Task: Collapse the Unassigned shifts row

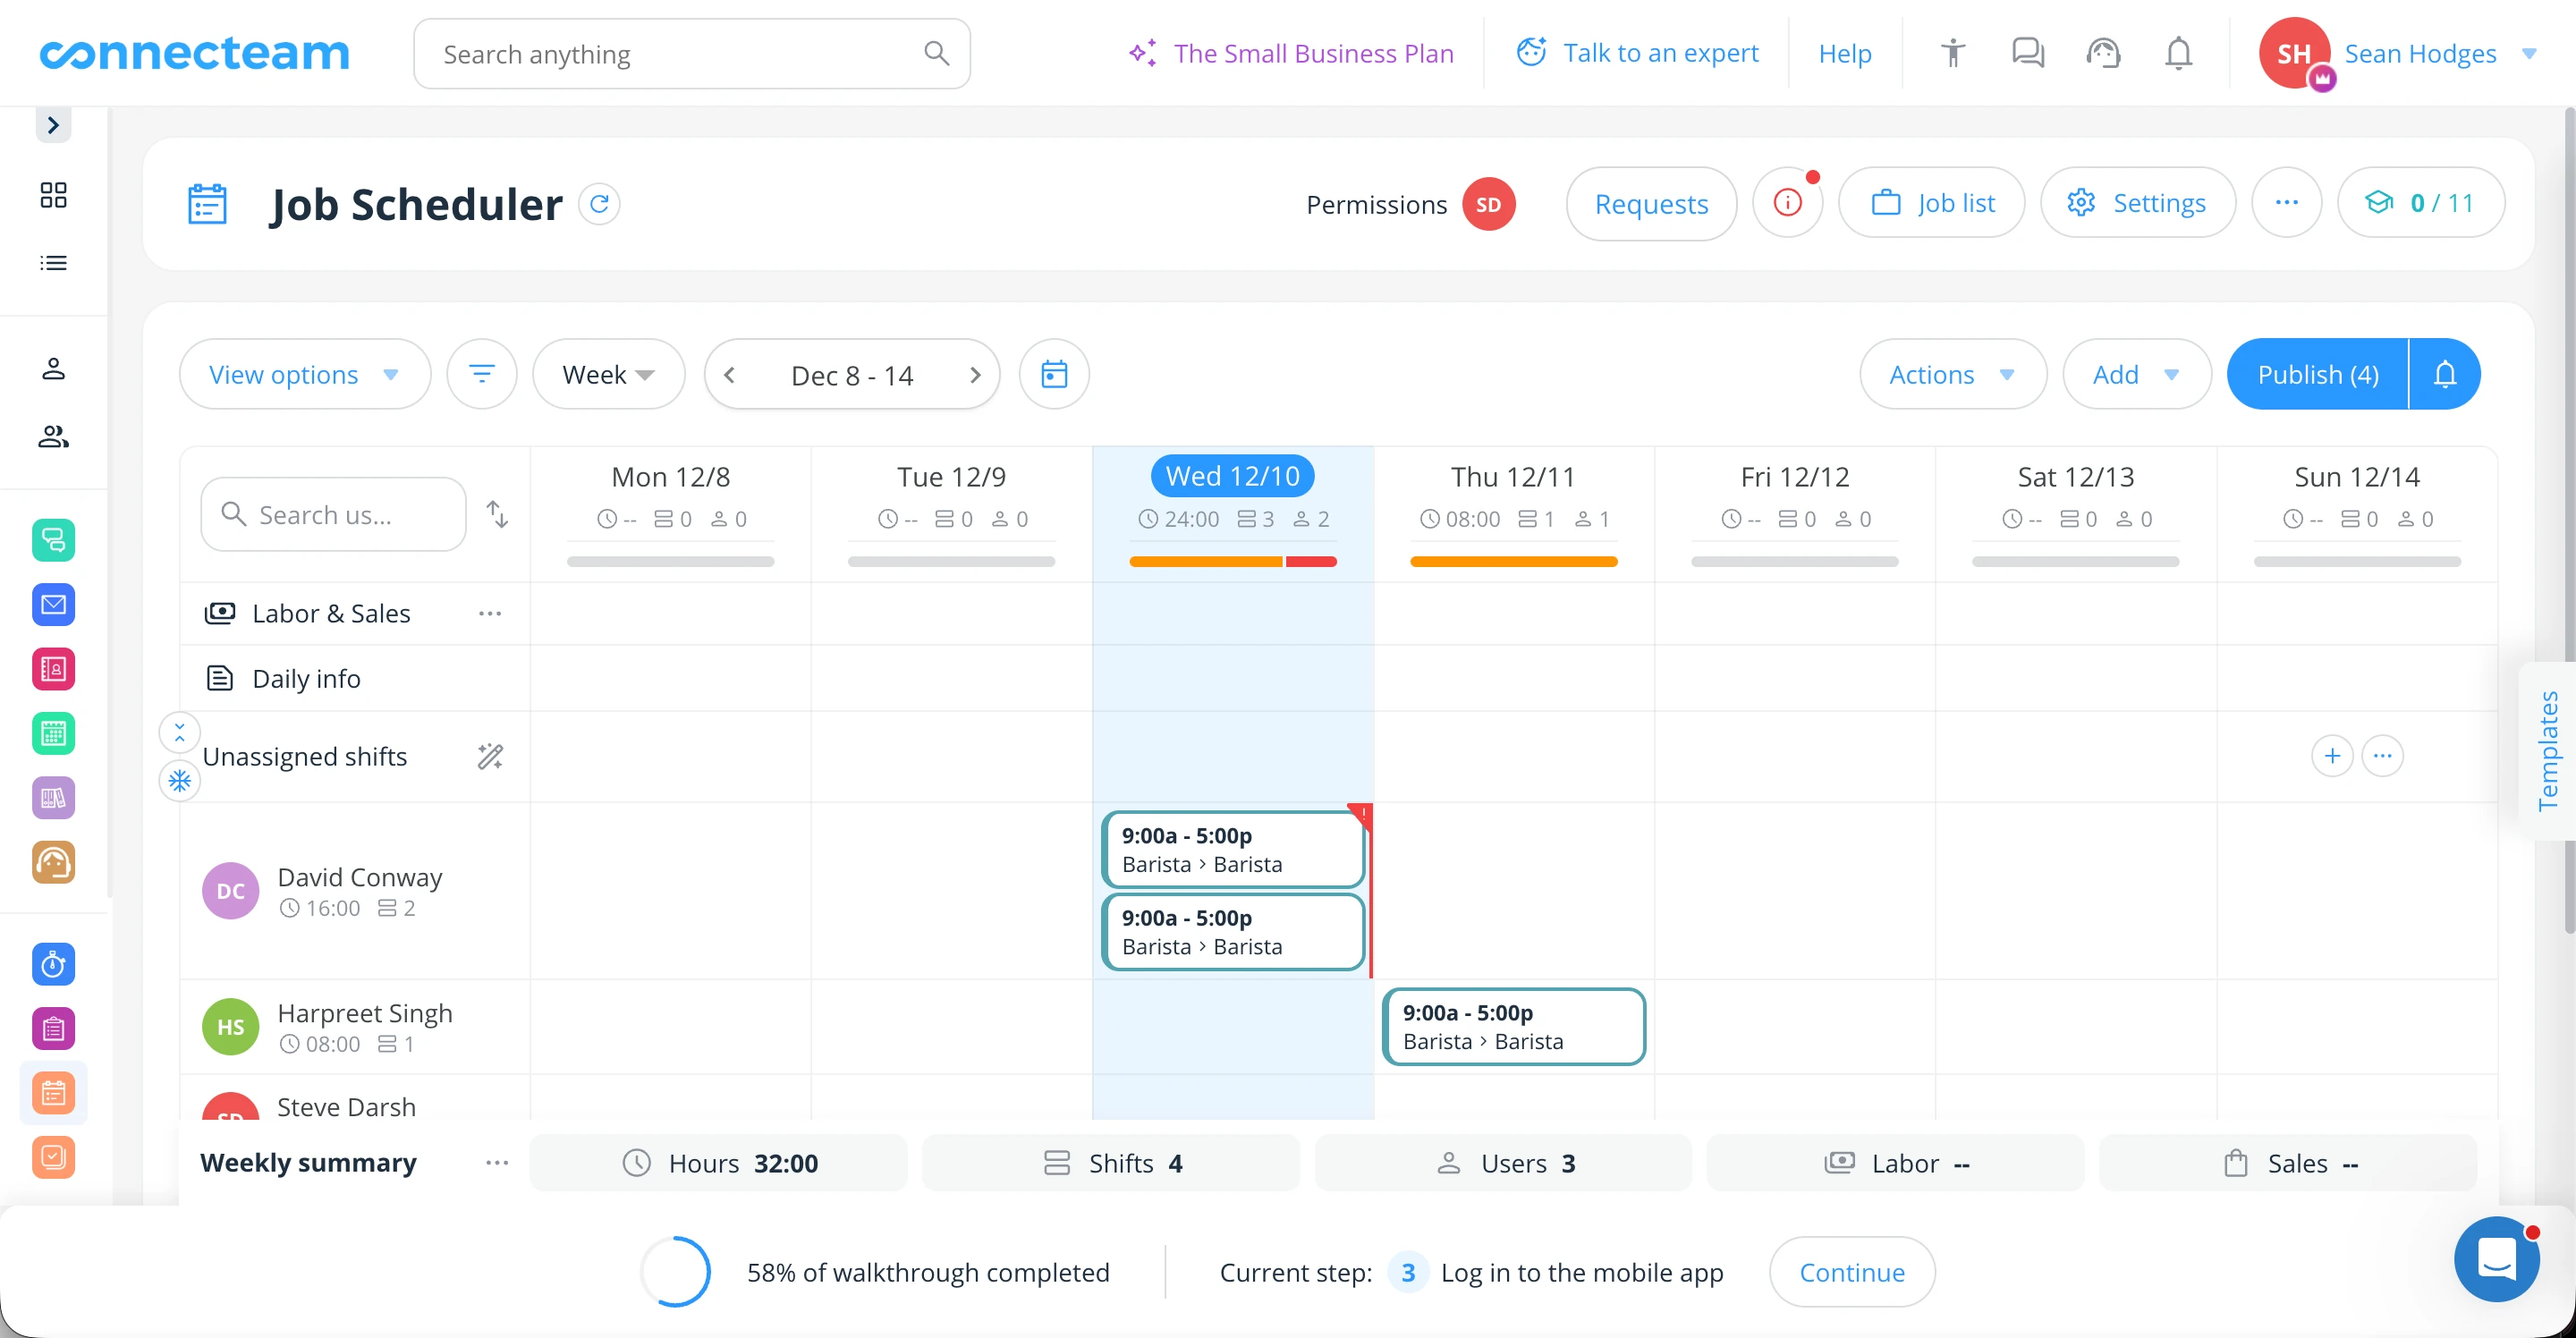Action: tap(179, 733)
